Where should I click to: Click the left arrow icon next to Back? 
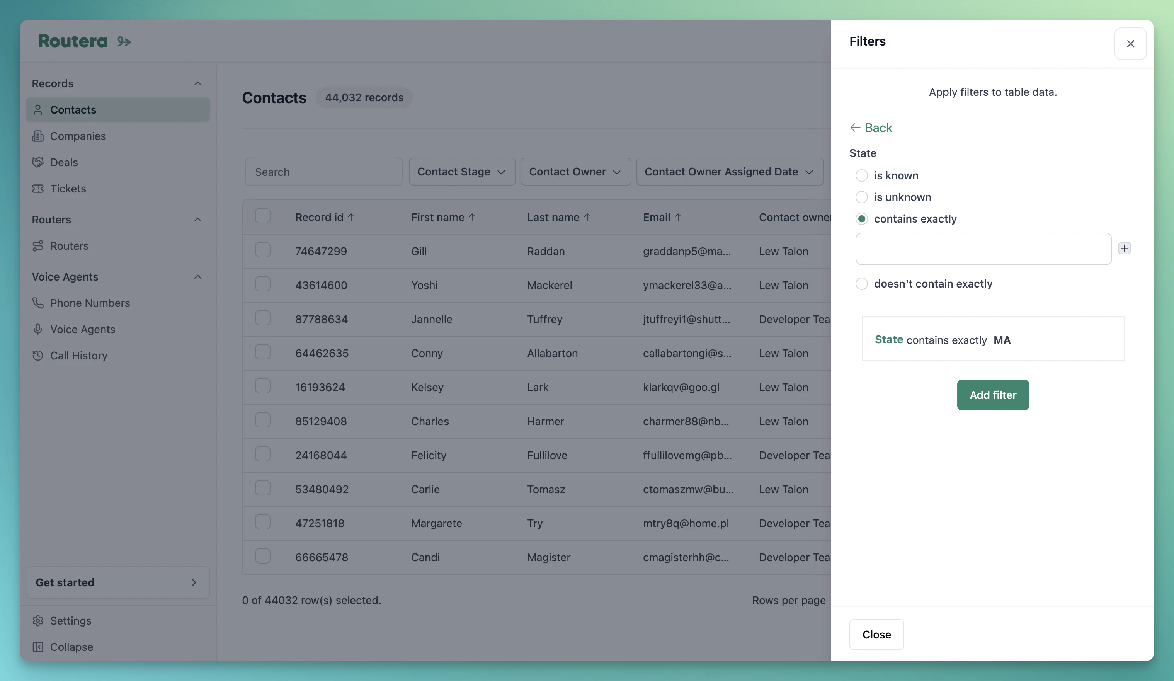(855, 128)
